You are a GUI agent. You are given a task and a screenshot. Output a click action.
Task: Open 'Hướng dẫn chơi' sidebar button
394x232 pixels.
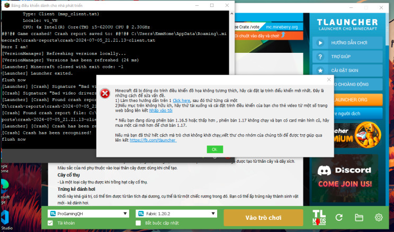point(347,43)
